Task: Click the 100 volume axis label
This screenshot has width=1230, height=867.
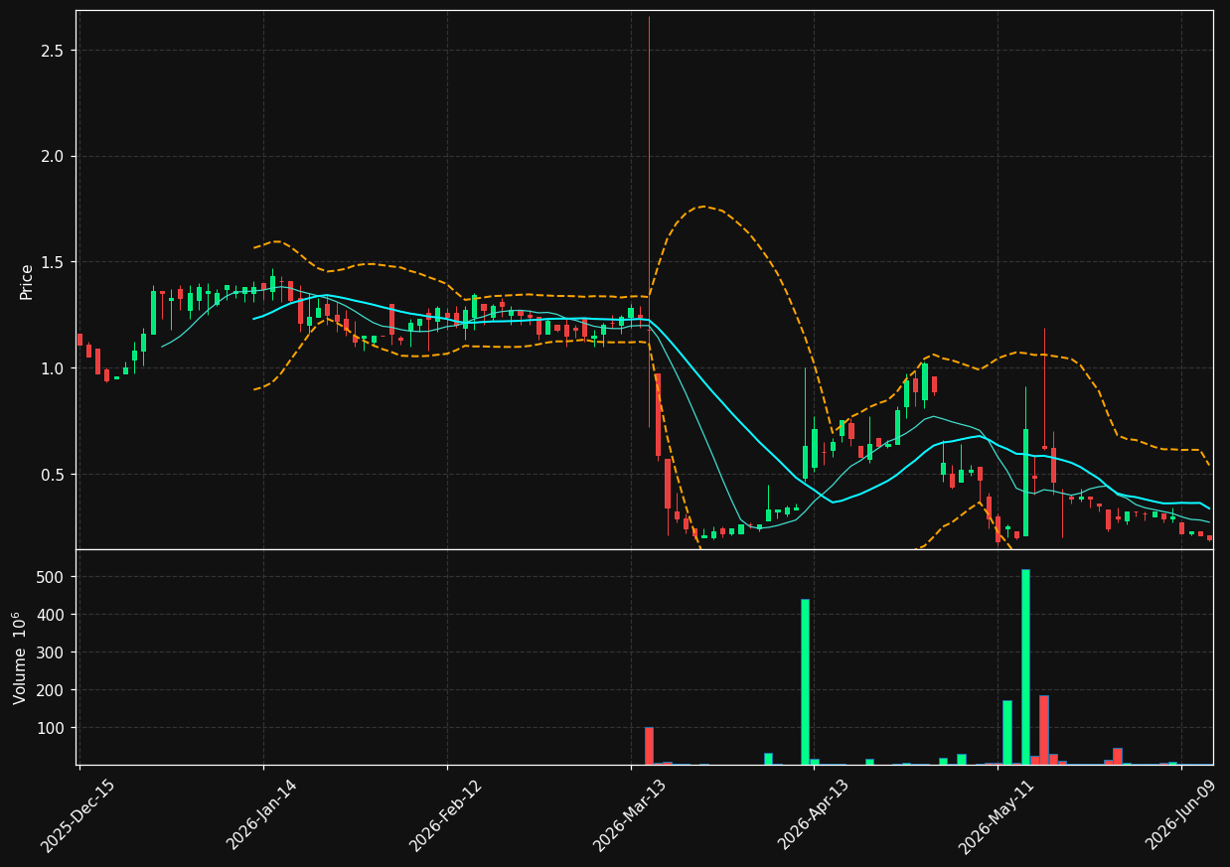Action: click(52, 728)
